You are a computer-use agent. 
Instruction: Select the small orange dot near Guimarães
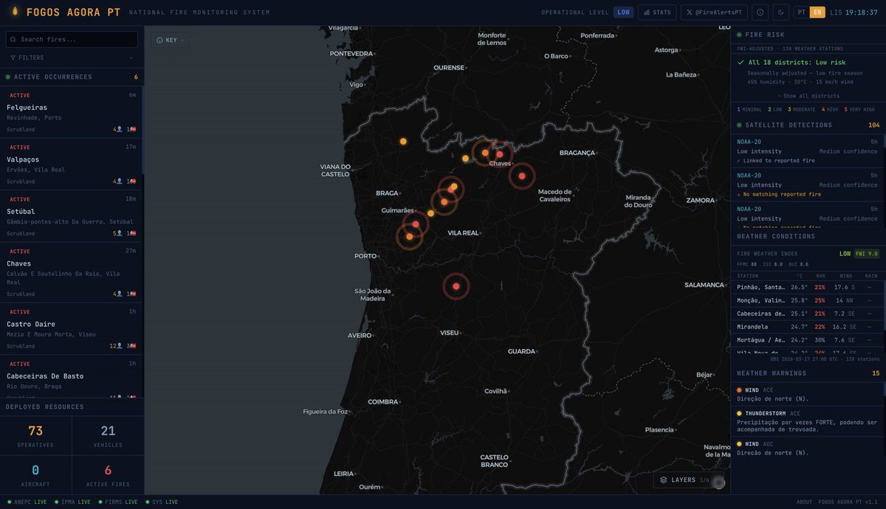point(431,213)
